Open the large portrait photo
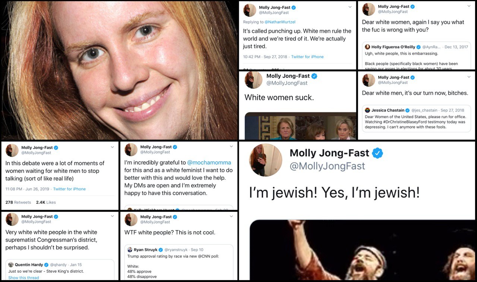 [x=119, y=70]
